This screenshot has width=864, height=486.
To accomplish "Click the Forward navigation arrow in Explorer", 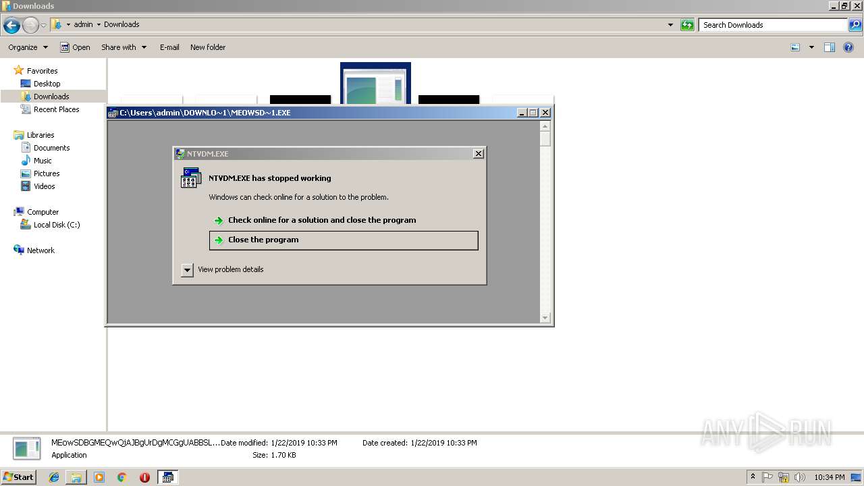I will pos(30,26).
